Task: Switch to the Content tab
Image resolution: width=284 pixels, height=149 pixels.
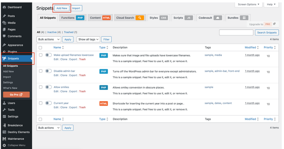Action: [100, 18]
